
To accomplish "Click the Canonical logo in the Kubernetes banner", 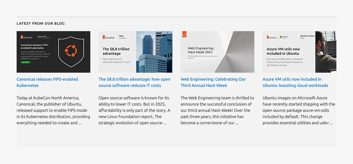I will 26,37.
